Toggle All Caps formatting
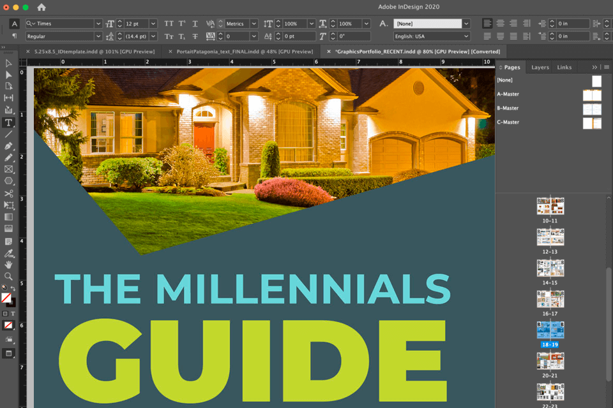613x408 pixels. [169, 24]
